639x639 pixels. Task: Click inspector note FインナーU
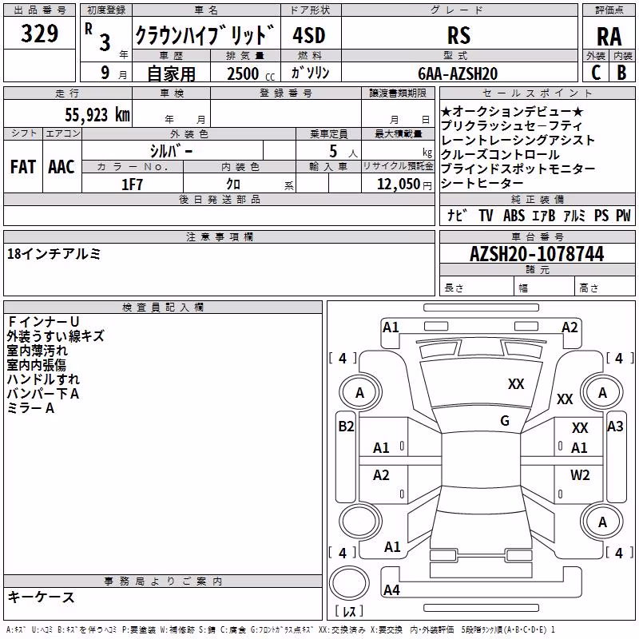(x=43, y=322)
